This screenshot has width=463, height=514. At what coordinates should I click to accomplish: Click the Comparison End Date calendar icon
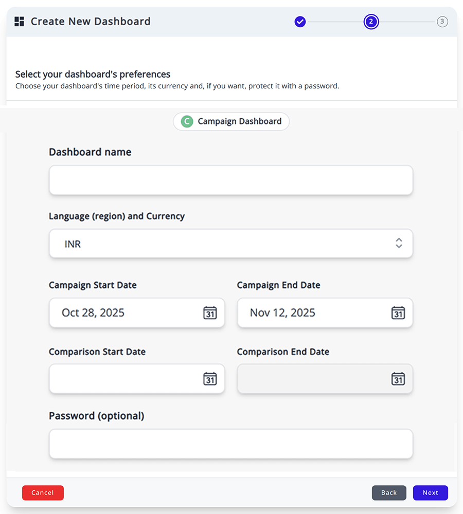(398, 379)
